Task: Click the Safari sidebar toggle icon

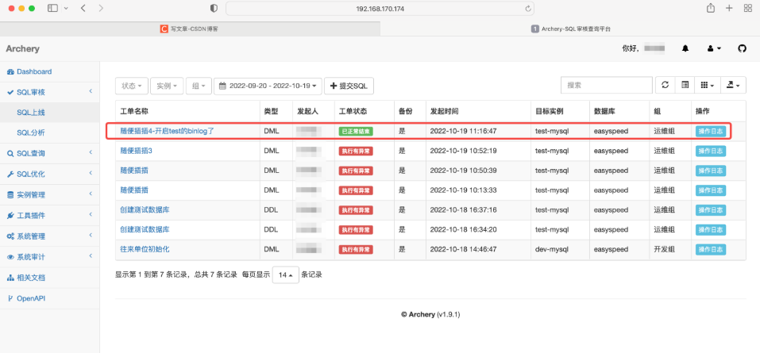Action: [x=53, y=8]
